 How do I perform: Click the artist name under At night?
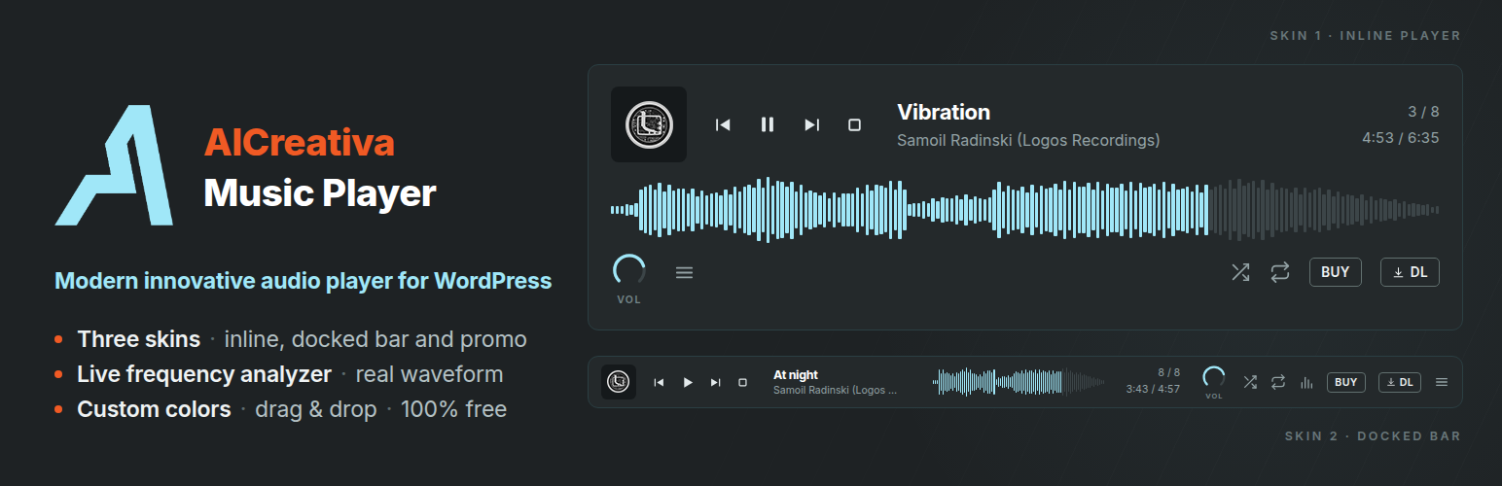[835, 390]
